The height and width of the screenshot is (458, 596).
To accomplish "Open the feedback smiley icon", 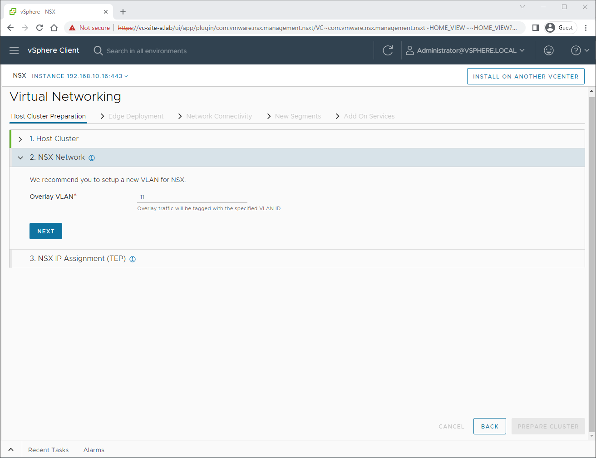I will coord(549,50).
